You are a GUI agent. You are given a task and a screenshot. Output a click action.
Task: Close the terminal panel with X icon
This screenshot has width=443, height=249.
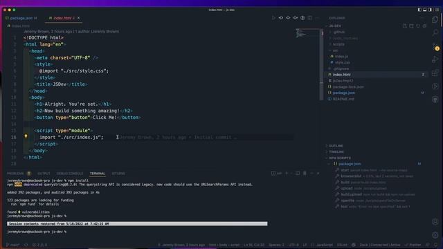tap(318, 173)
